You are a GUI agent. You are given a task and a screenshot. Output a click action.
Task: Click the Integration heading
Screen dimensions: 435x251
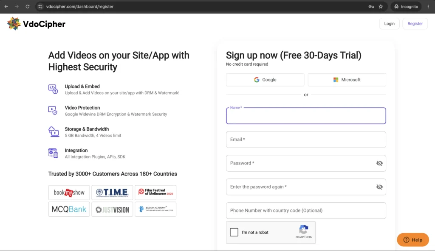(76, 151)
